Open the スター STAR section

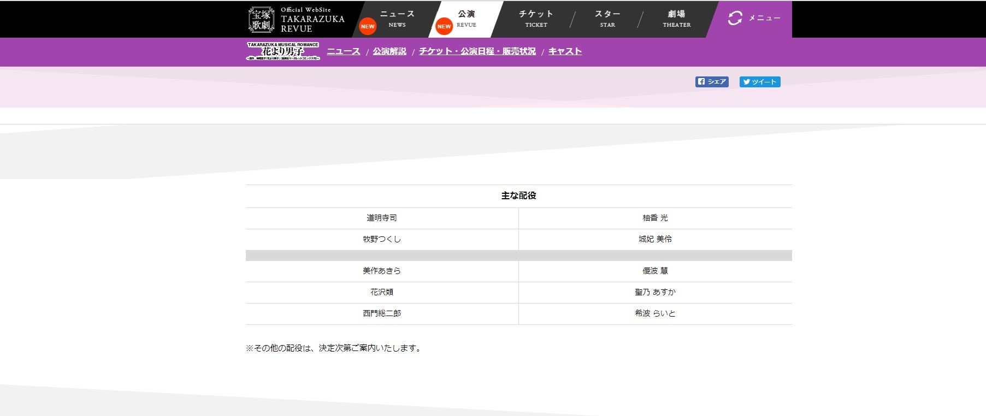[607, 19]
